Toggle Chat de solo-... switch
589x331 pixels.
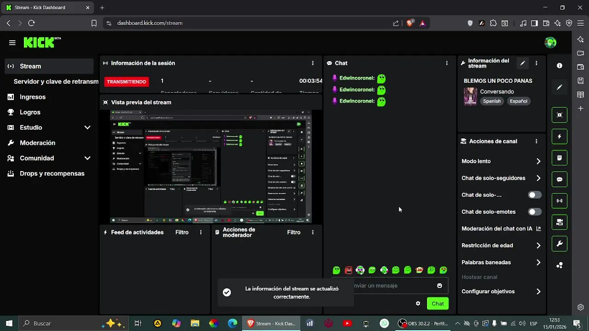[x=534, y=195]
